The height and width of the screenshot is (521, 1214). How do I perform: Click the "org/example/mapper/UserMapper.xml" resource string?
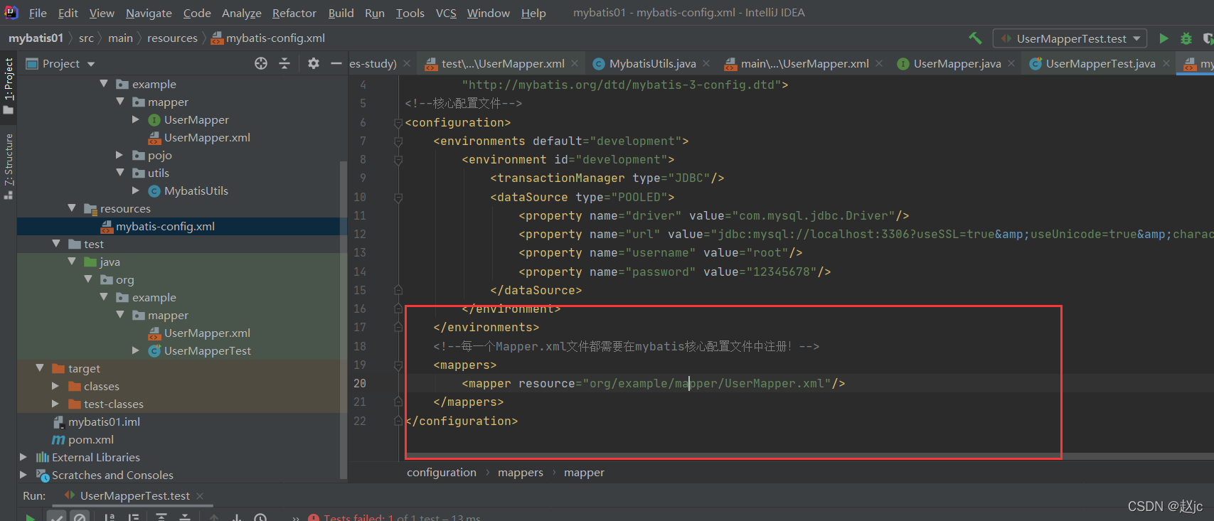[x=707, y=383]
